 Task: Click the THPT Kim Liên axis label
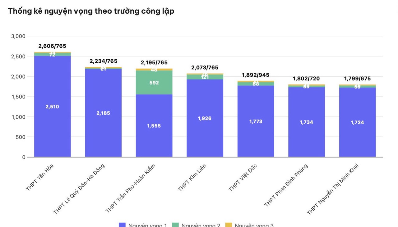tap(192, 178)
